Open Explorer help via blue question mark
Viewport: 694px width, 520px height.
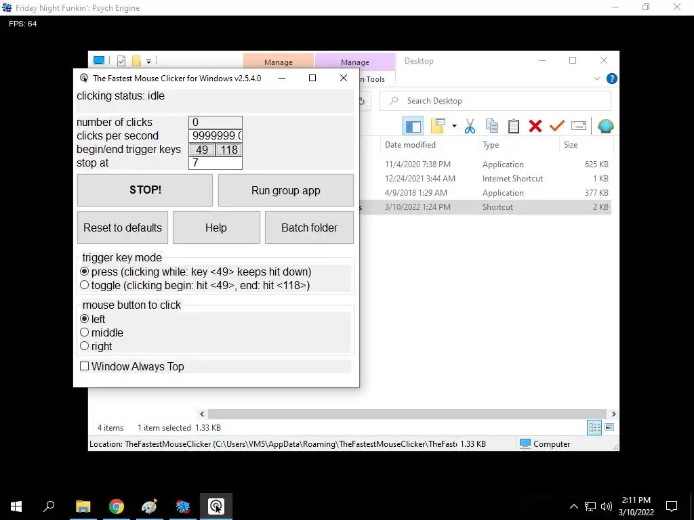pos(612,79)
